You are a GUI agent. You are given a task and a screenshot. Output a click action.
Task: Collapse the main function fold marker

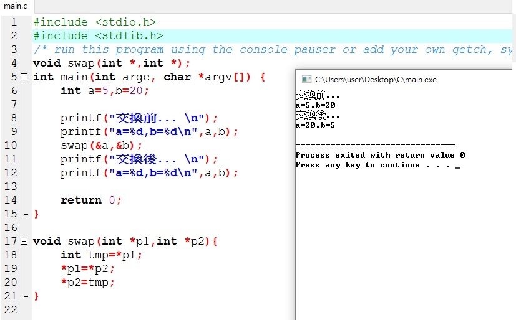[24, 77]
